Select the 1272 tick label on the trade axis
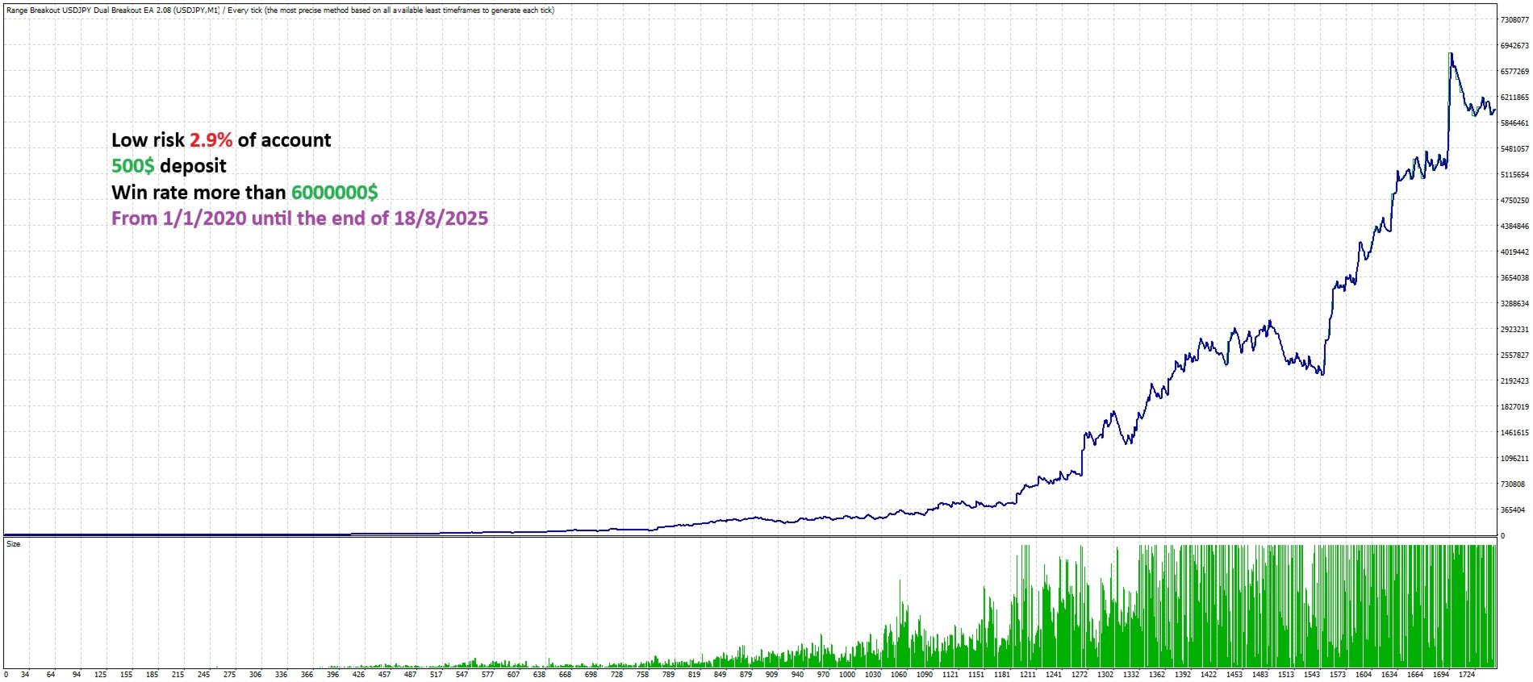The image size is (1533, 682). click(x=1080, y=675)
